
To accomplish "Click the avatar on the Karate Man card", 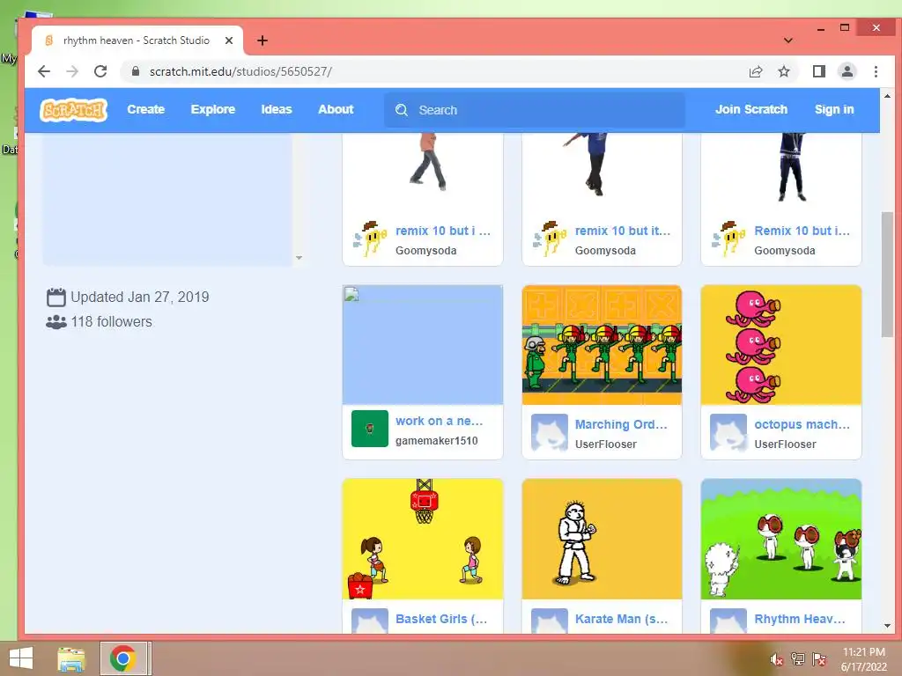I will 550,621.
